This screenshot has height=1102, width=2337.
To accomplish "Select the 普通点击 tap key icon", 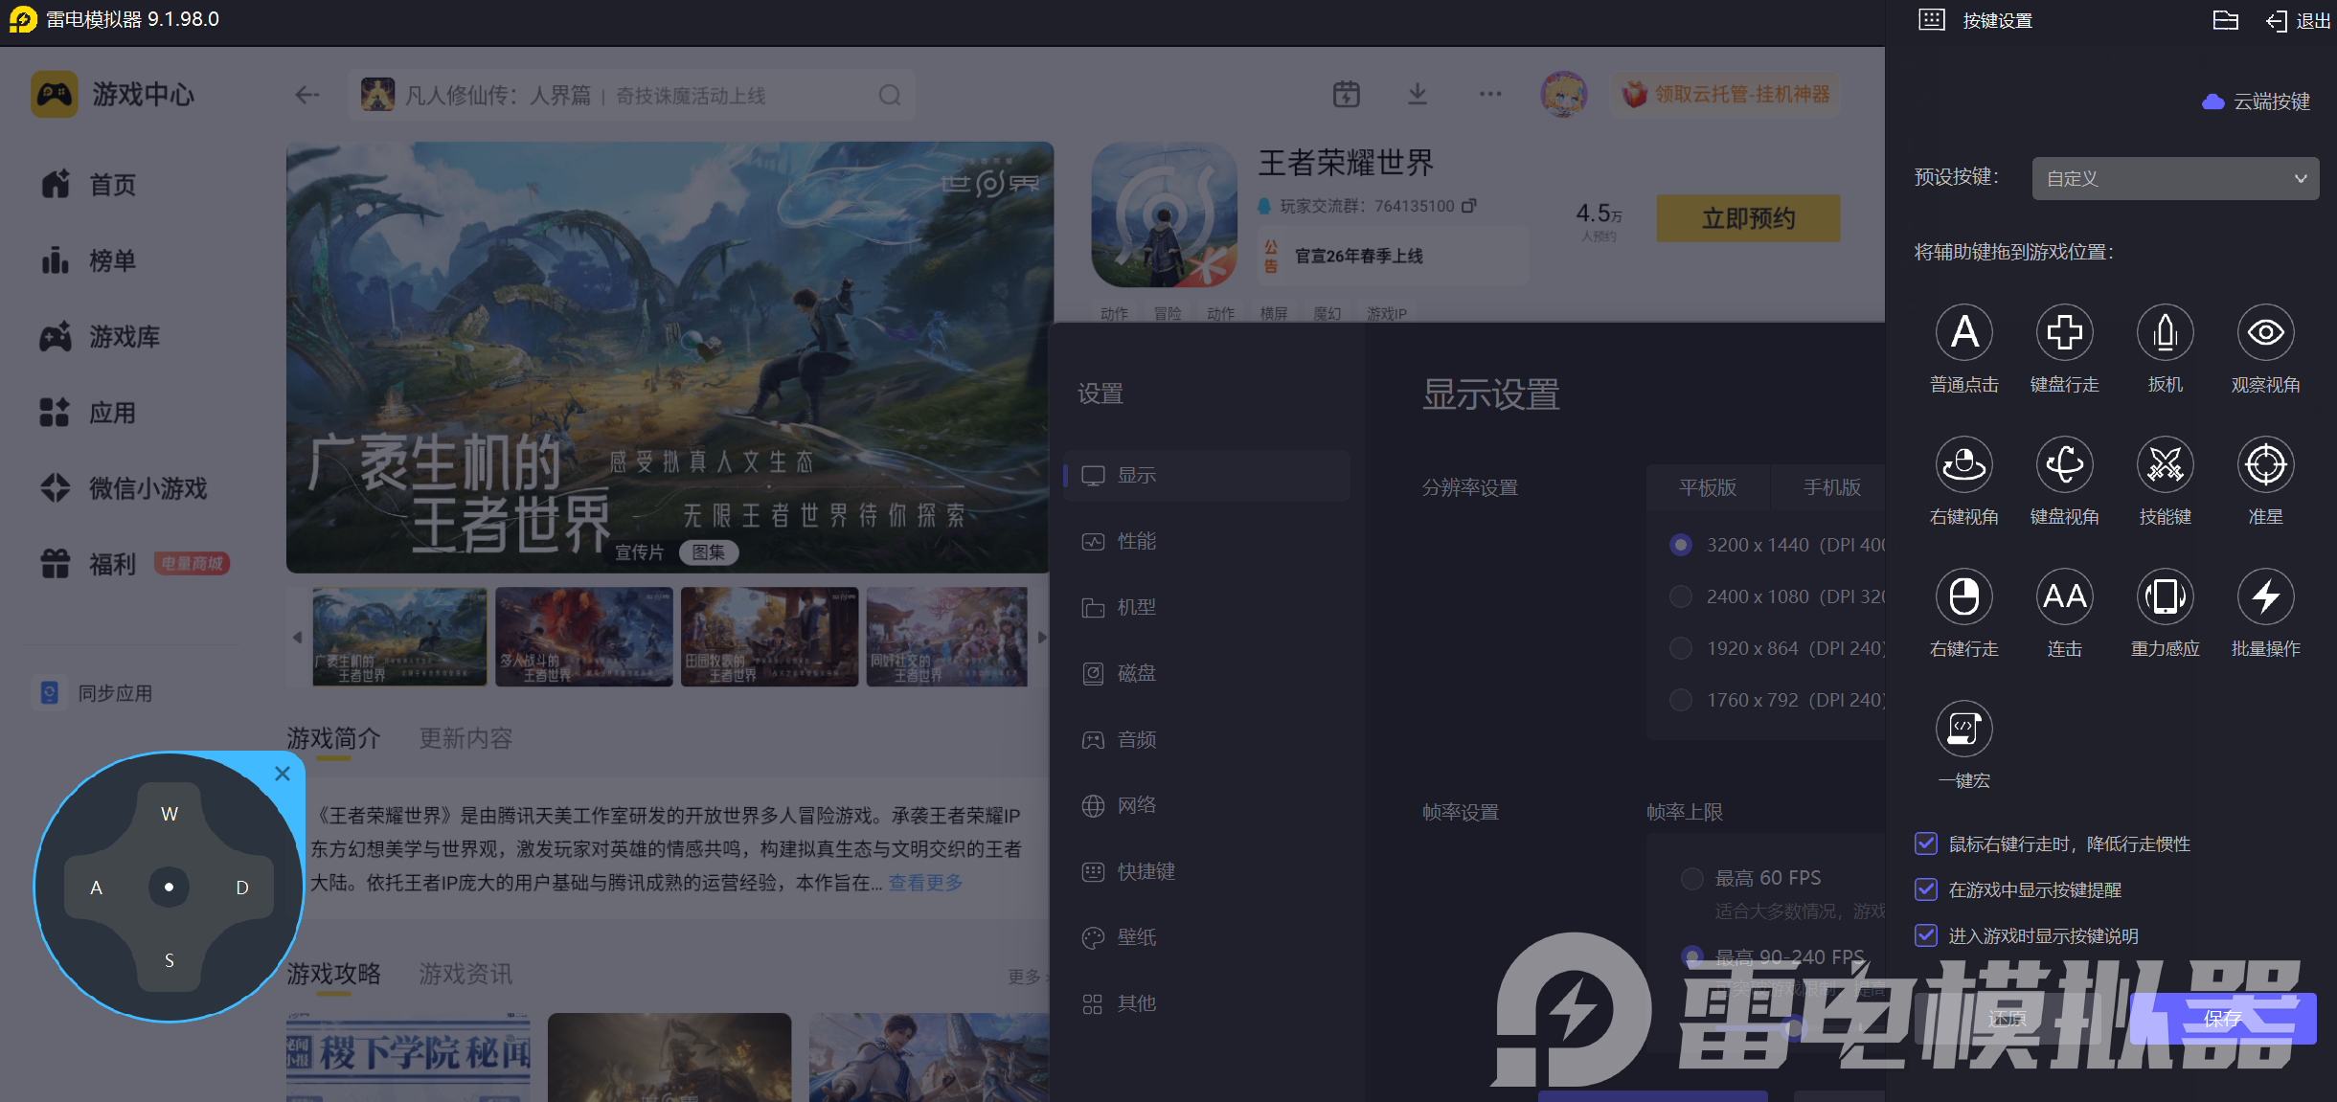I will coord(1963,332).
